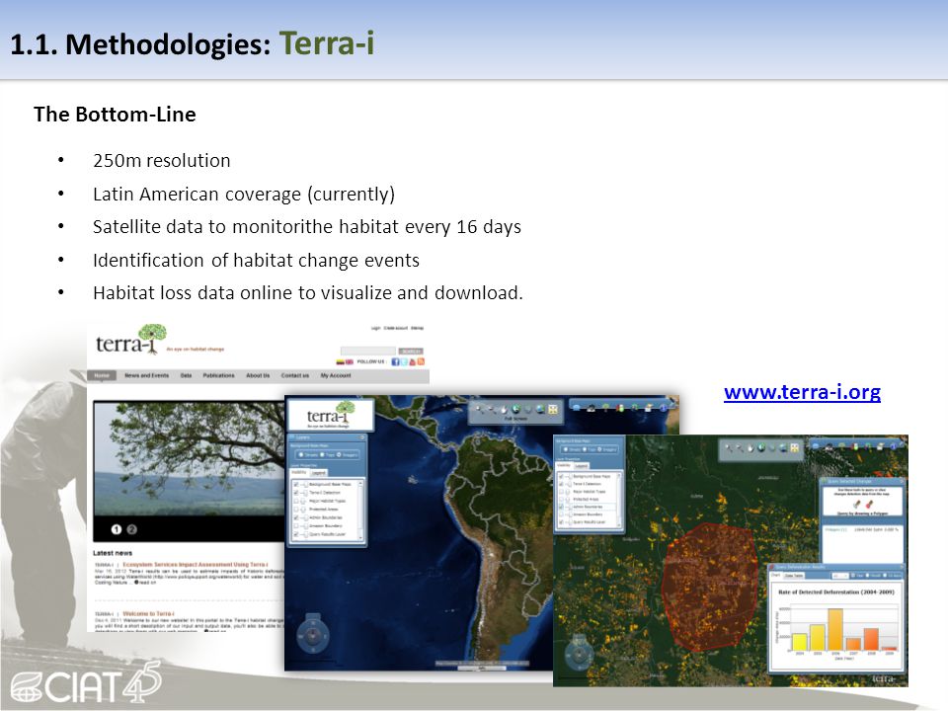Open News and Events menu item
The image size is (948, 711).
pos(147,375)
